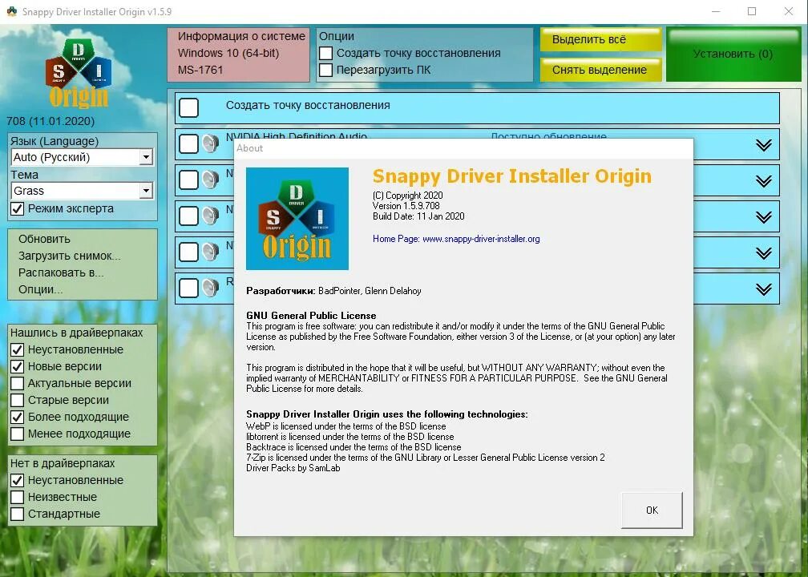This screenshot has width=808, height=577.
Task: Click the MS-1761 system info text
Action: [200, 70]
